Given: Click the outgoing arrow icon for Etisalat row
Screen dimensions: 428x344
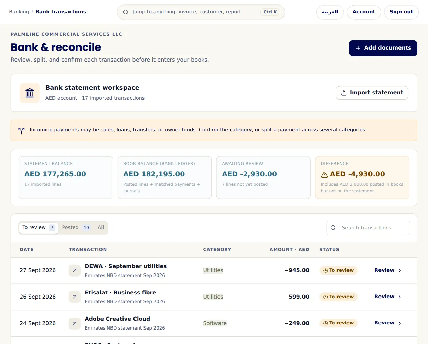Looking at the screenshot, I should click(x=74, y=297).
